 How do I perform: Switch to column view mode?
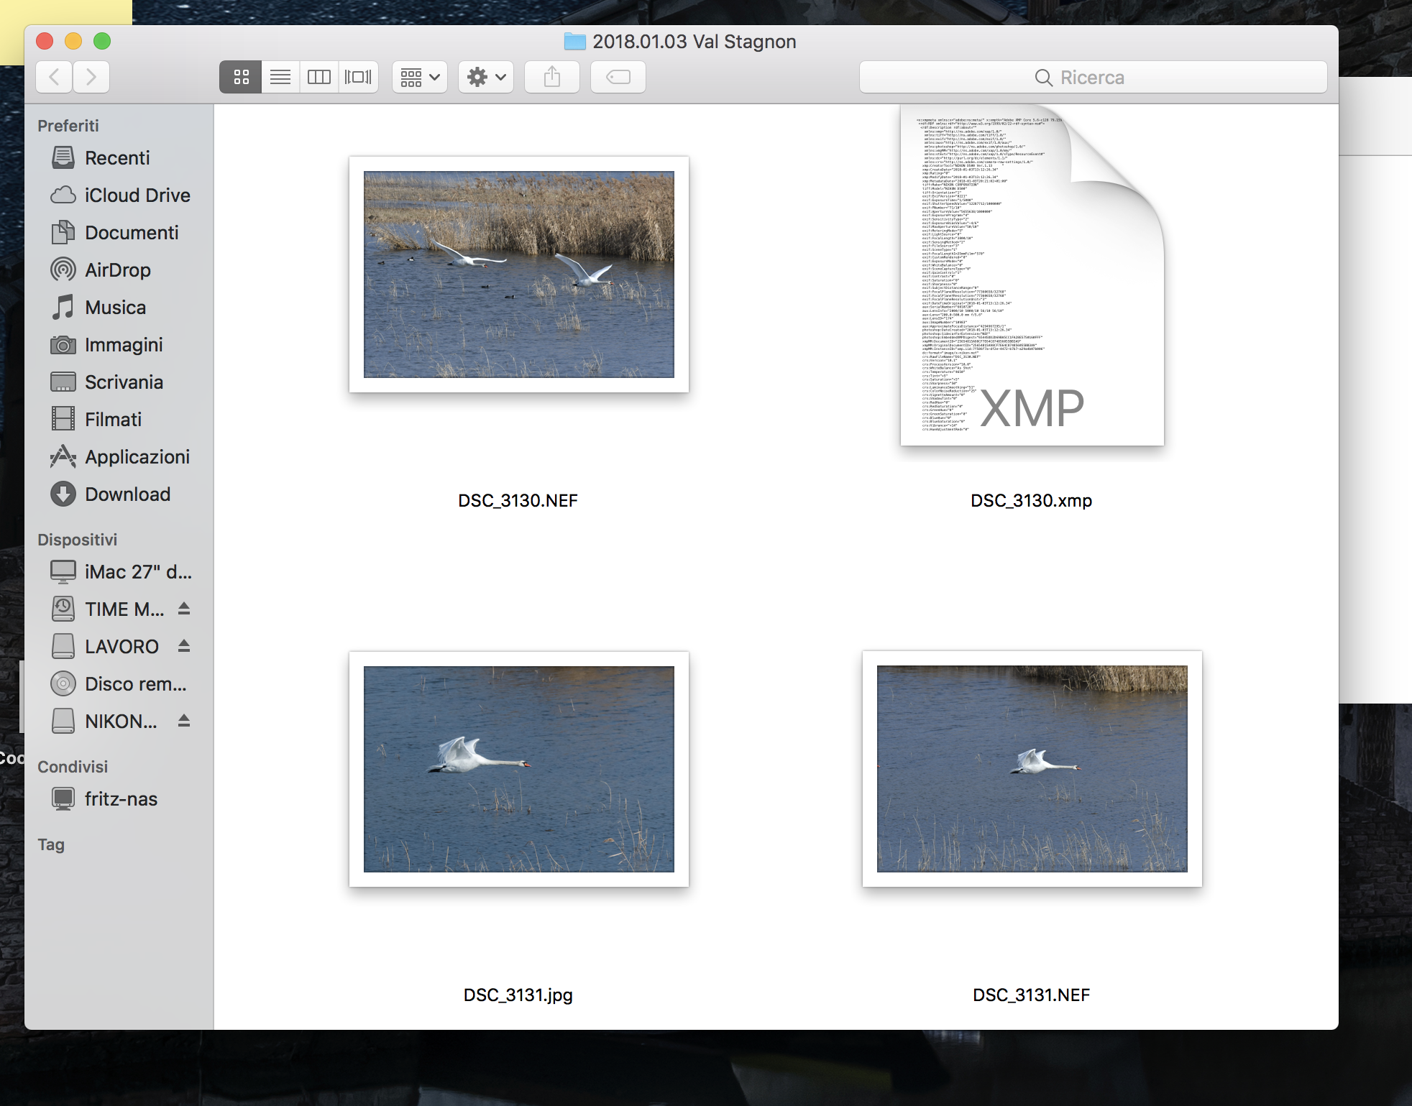[318, 77]
